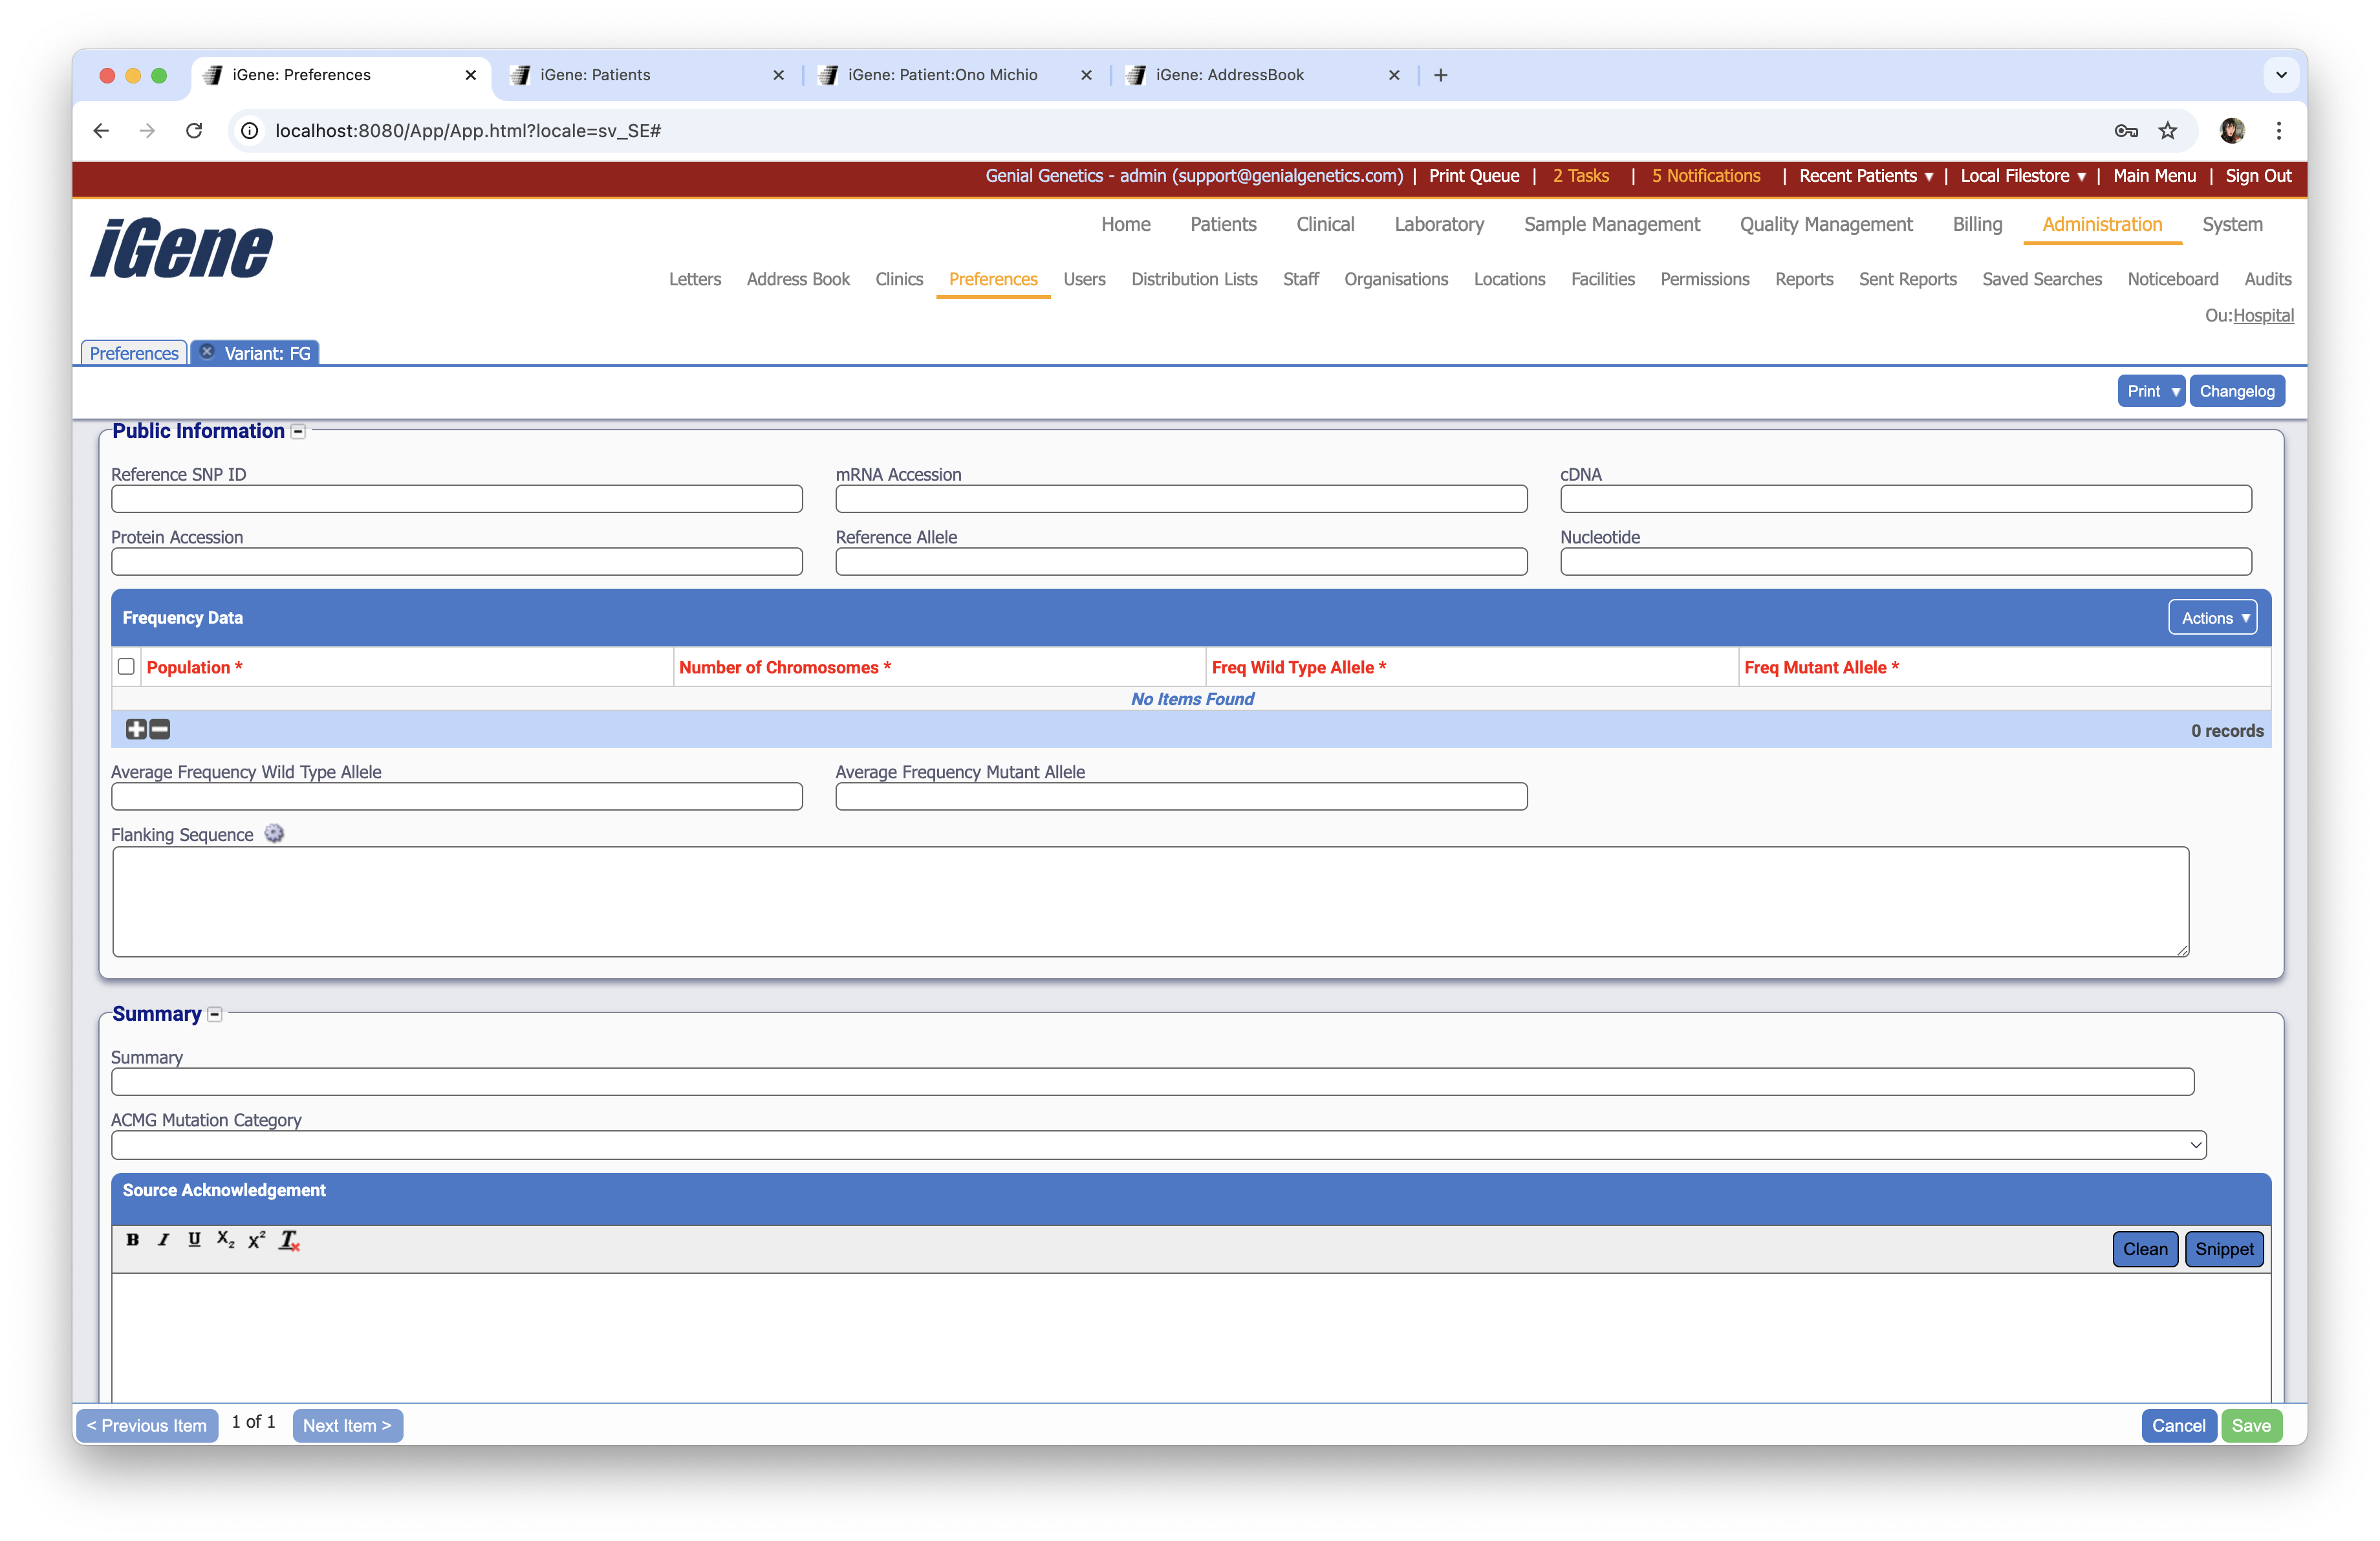This screenshot has width=2380, height=1541.
Task: Open Frequency Data Actions dropdown
Action: coord(2214,618)
